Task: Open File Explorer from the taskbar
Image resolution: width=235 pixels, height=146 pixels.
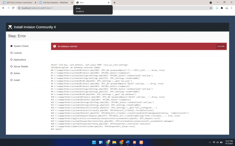Action: [x=114, y=143]
